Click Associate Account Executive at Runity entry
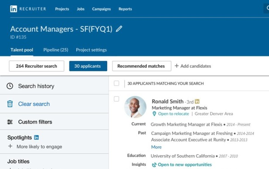269x169 pixels. click(188, 140)
